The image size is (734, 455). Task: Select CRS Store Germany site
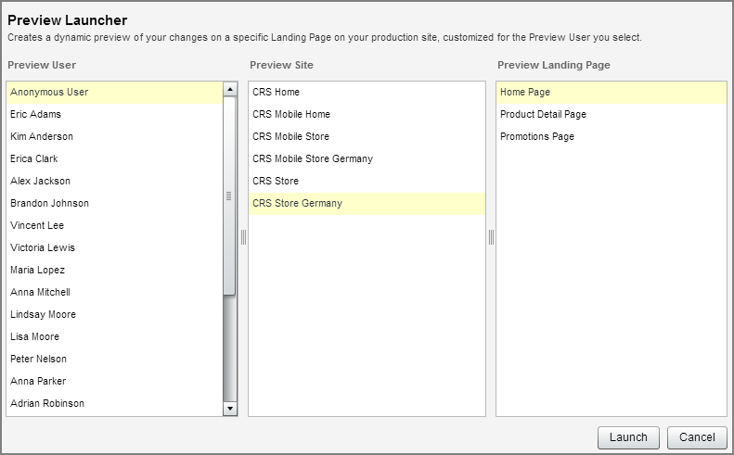point(297,204)
